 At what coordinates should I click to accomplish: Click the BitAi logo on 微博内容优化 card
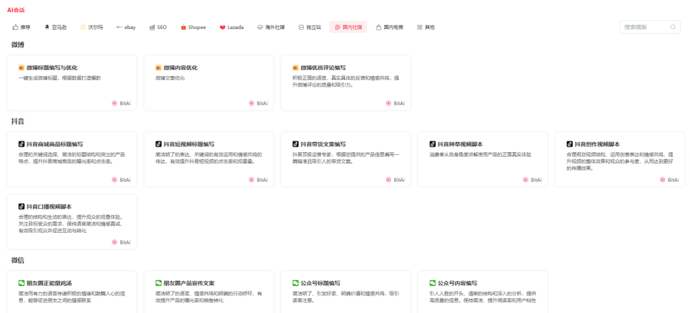pyautogui.click(x=252, y=104)
